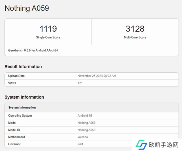Click the Governor row label

point(14,144)
